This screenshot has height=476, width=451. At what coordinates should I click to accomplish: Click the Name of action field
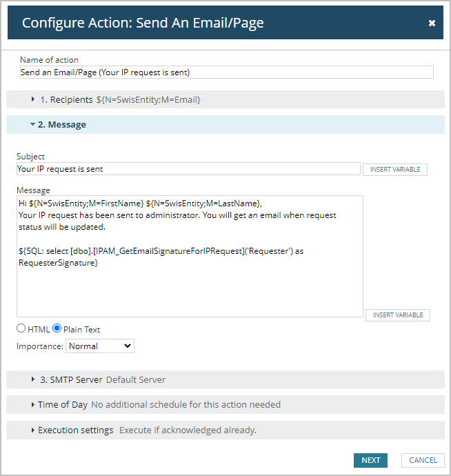click(x=226, y=72)
